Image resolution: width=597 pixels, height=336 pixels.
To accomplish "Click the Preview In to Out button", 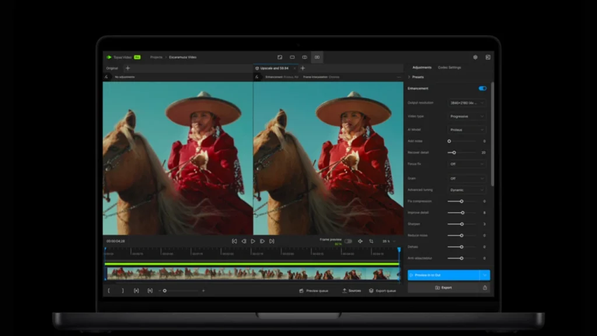I will [x=446, y=275].
